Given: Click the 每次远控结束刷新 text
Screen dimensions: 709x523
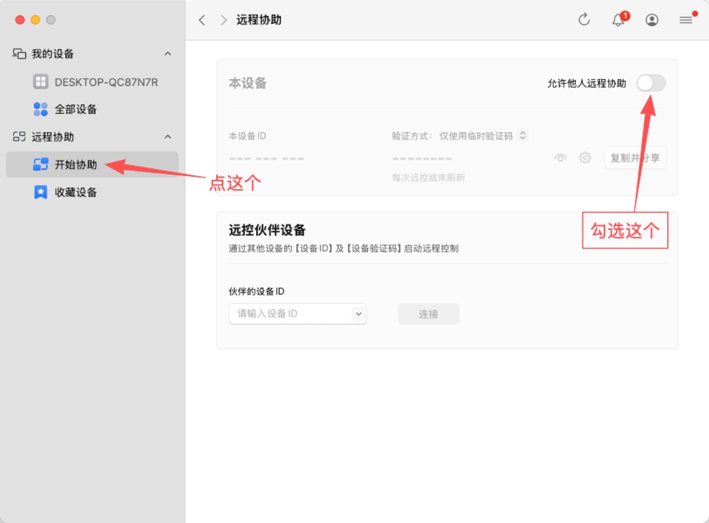Looking at the screenshot, I should click(x=428, y=178).
